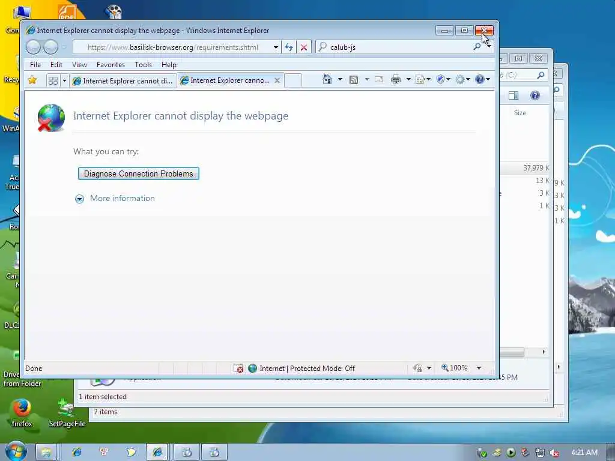Screen dimensions: 615x461
Task: Click the active Internet Explorer taskbar button
Action: 158,453
